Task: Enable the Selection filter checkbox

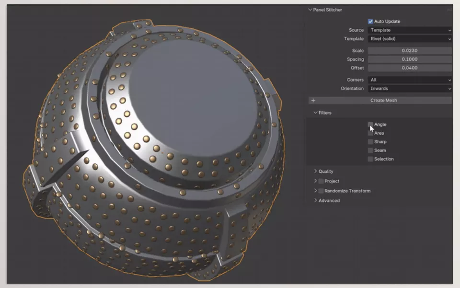Action: pos(370,159)
